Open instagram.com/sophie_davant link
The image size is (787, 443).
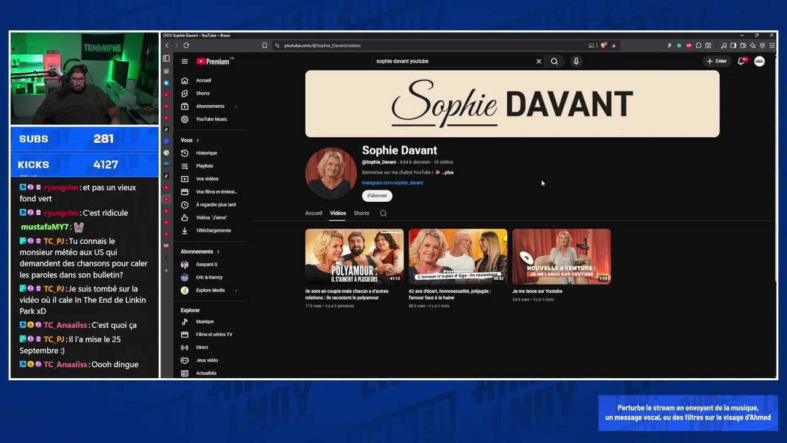coord(392,183)
